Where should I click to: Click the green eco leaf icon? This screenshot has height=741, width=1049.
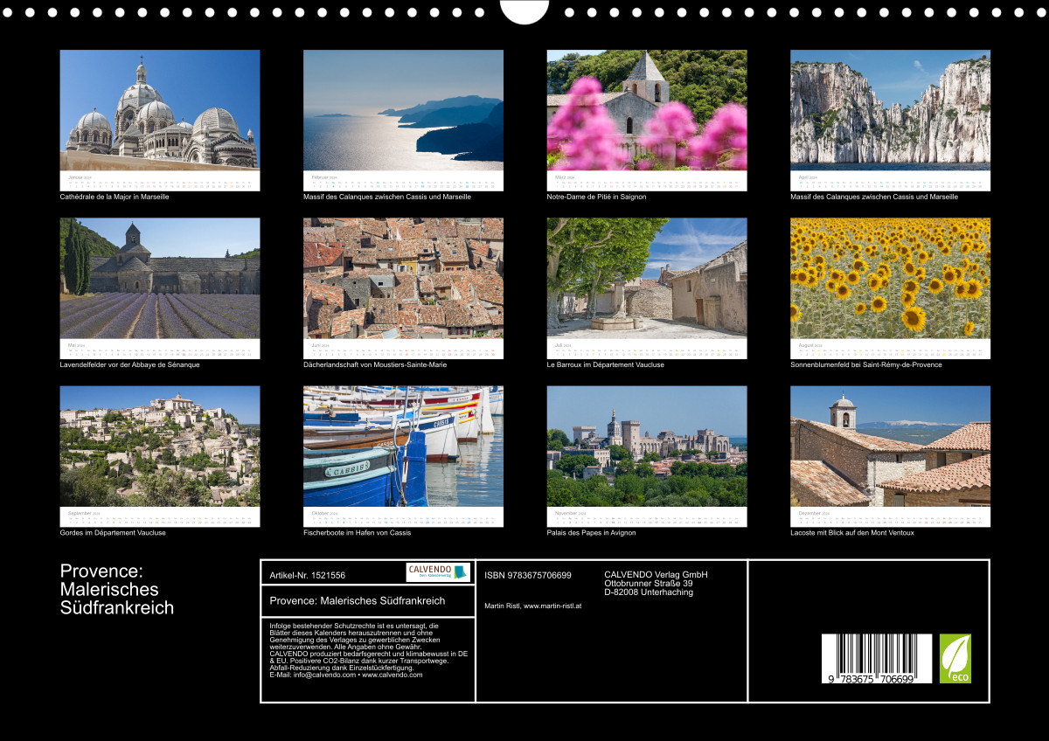point(955,659)
